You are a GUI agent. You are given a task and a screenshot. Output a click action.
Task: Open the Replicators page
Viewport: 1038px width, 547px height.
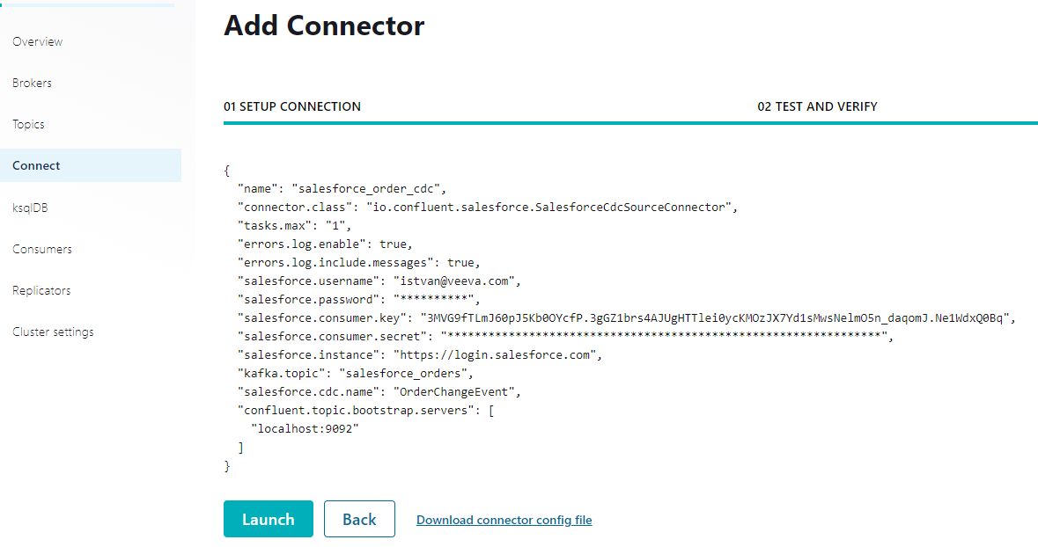coord(41,290)
